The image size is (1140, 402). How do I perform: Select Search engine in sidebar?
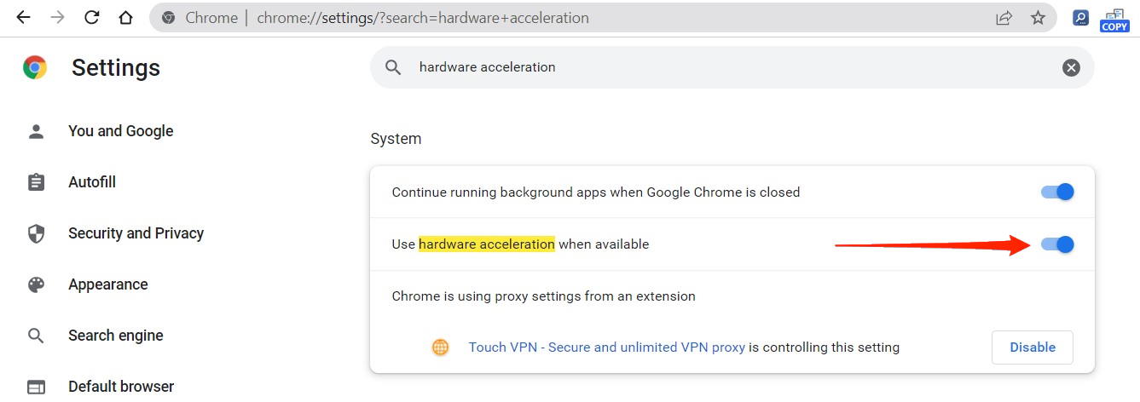click(115, 336)
